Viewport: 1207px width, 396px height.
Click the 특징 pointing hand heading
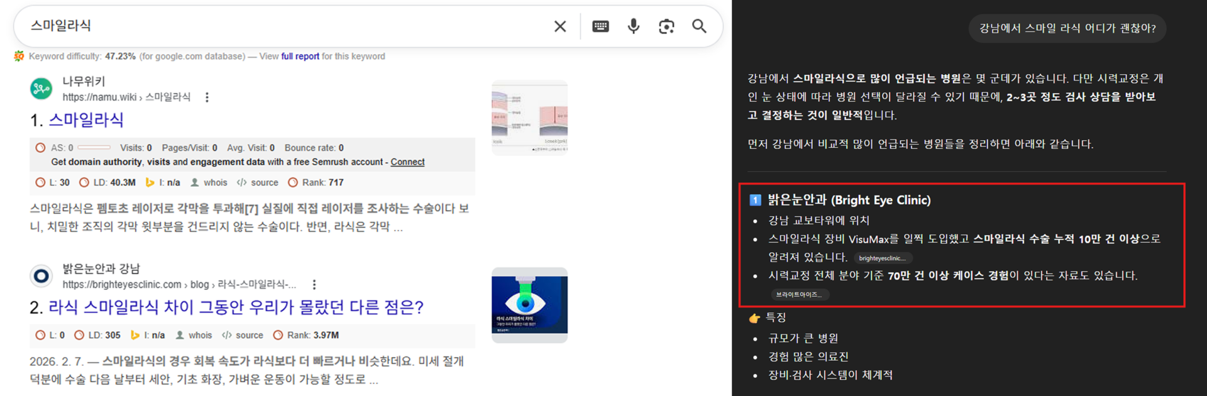768,318
